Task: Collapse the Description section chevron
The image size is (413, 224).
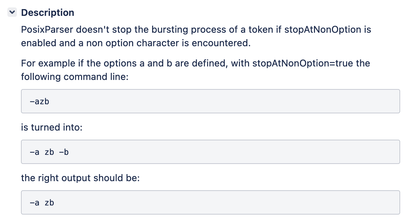Action: pyautogui.click(x=13, y=12)
